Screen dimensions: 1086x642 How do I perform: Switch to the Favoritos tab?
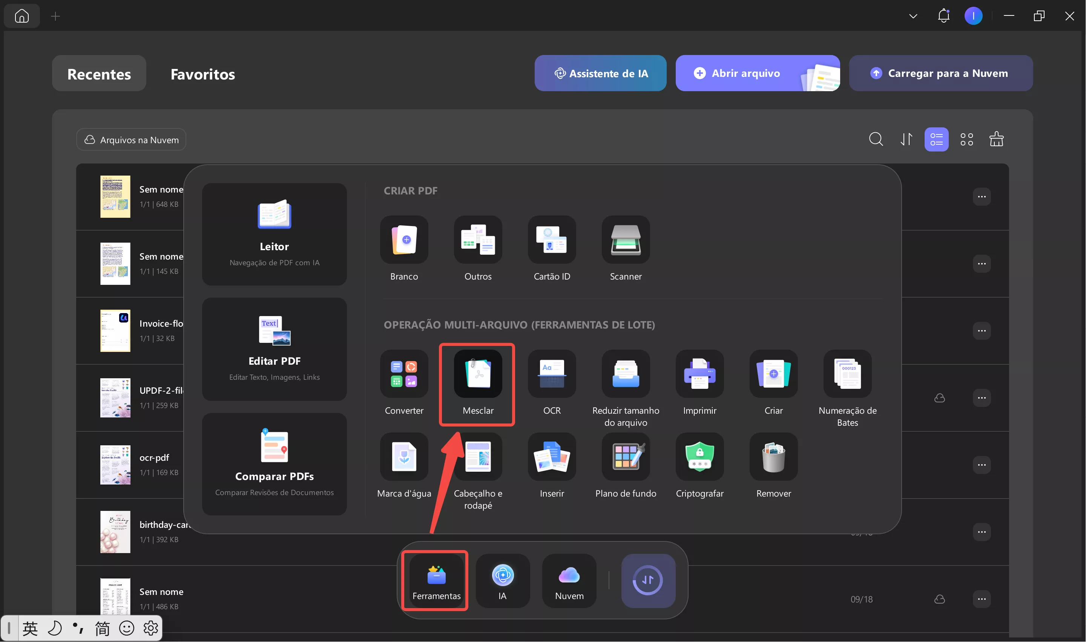[202, 74]
